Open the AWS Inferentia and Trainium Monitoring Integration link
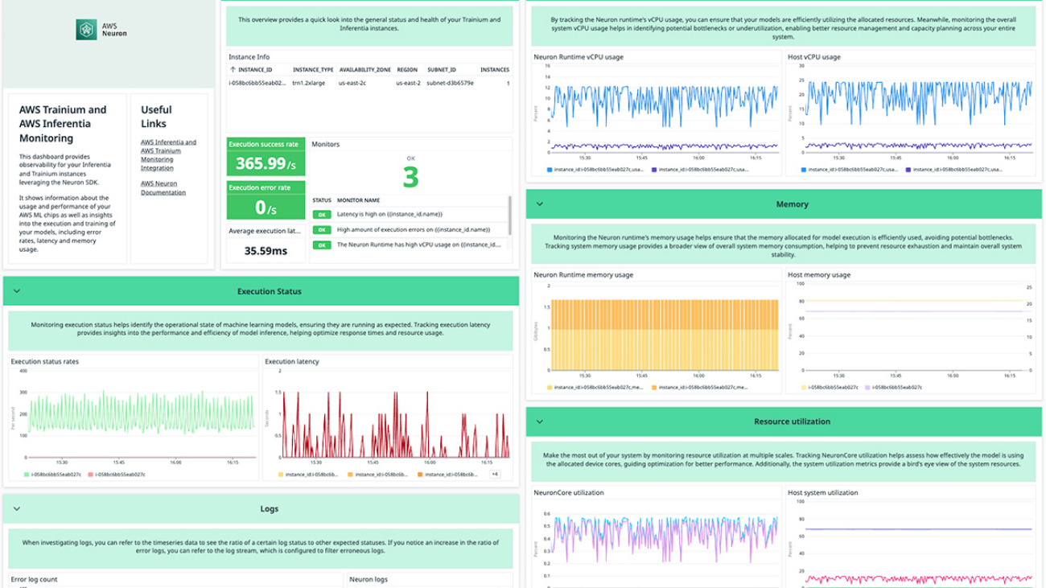This screenshot has height=588, width=1046. 168,155
